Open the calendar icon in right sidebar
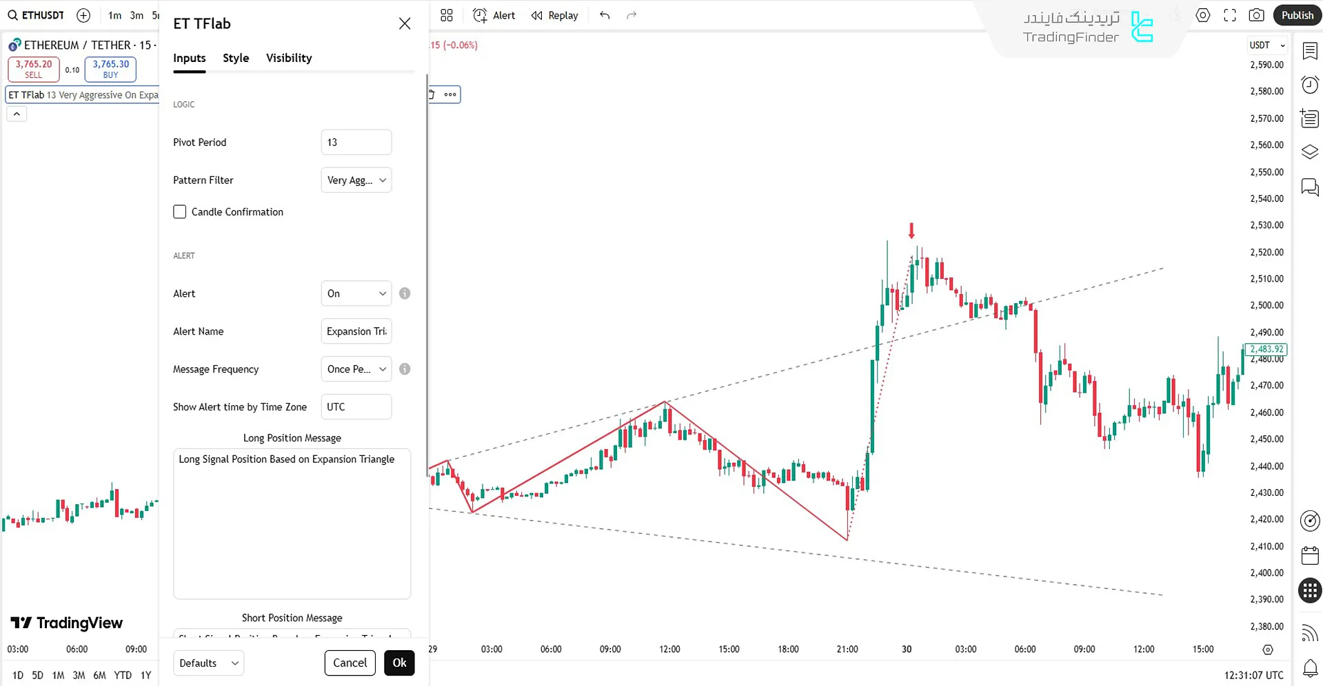This screenshot has height=686, width=1323. tap(1310, 556)
